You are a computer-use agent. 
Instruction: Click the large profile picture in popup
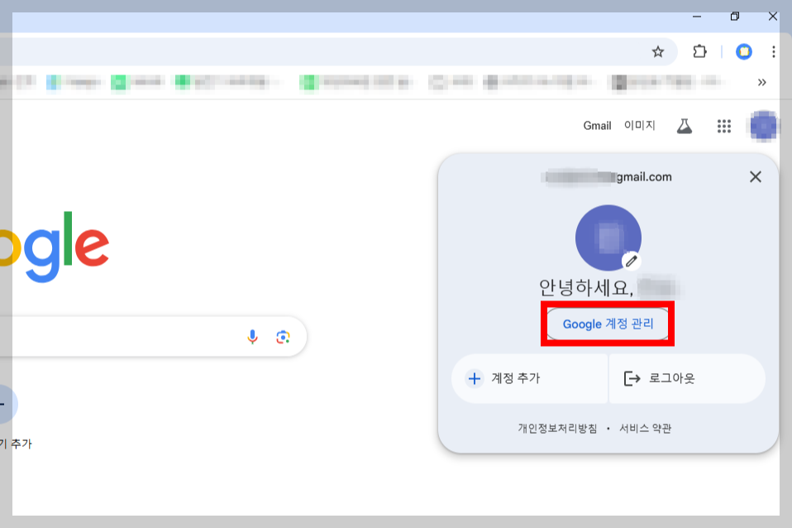pyautogui.click(x=608, y=238)
